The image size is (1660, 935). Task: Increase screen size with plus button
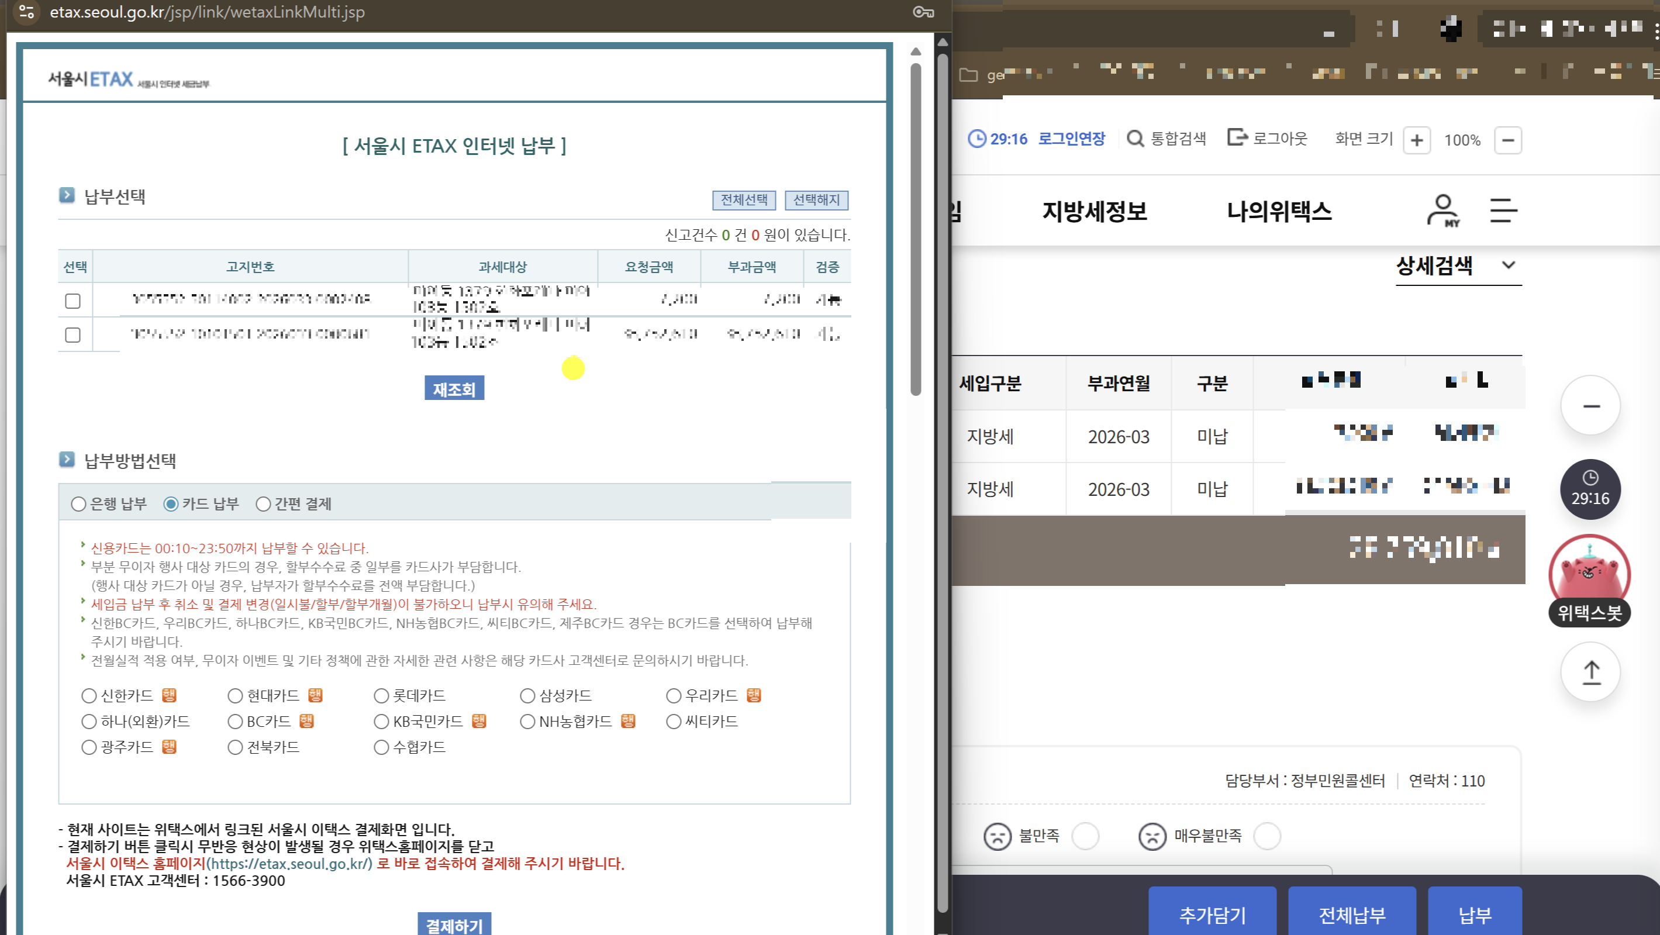click(1416, 140)
